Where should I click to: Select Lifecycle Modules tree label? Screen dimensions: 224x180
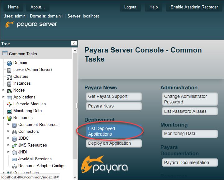pyautogui.click(x=29, y=104)
